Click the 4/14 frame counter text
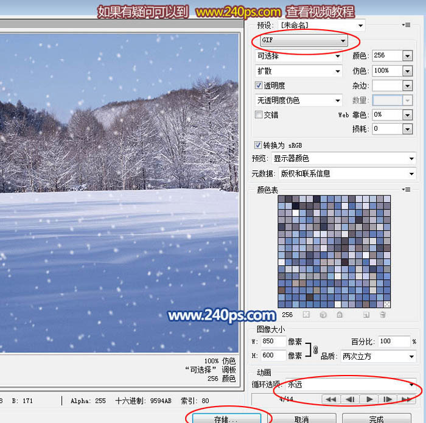 [286, 399]
